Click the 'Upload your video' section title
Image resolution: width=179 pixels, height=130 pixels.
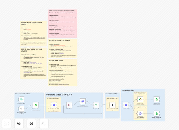point(128,90)
